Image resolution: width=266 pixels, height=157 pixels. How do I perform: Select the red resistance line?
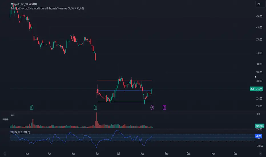[125, 80]
